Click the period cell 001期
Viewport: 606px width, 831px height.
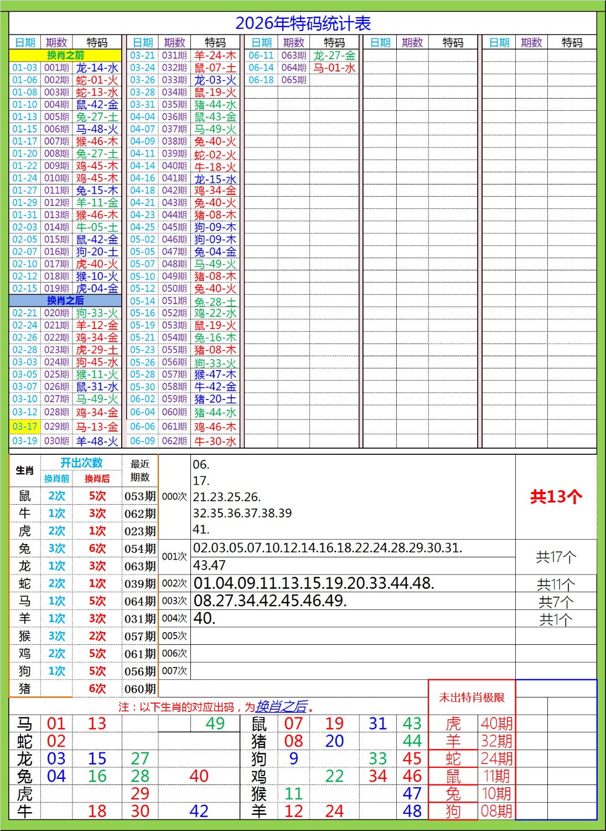pyautogui.click(x=57, y=68)
